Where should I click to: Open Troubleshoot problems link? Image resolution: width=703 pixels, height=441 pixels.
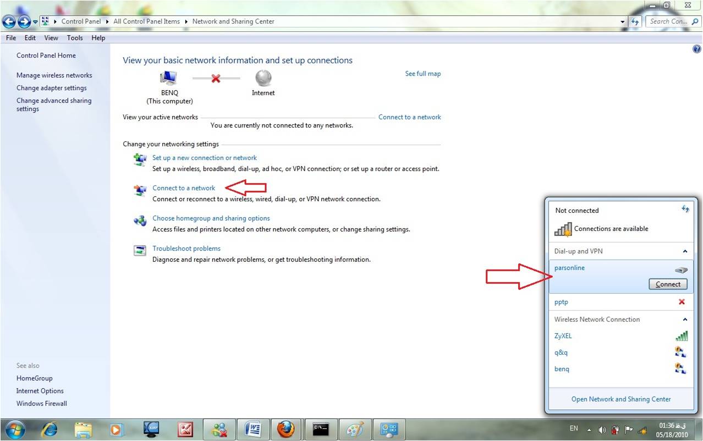186,249
